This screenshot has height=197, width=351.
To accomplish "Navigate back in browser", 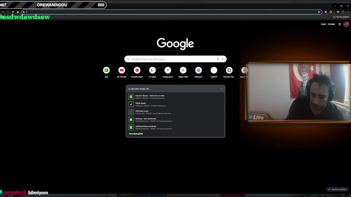I will click(3, 12).
